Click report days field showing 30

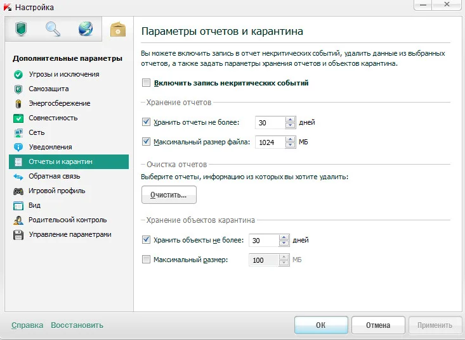[270, 122]
